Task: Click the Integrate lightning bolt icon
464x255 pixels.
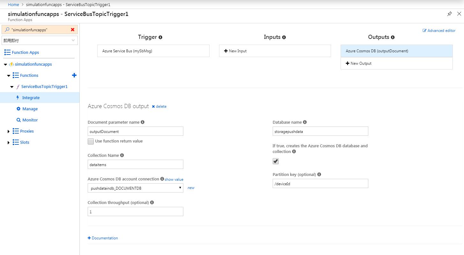Action: coord(18,98)
